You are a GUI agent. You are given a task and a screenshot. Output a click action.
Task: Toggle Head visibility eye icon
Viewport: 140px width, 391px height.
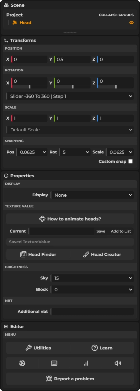point(132,23)
